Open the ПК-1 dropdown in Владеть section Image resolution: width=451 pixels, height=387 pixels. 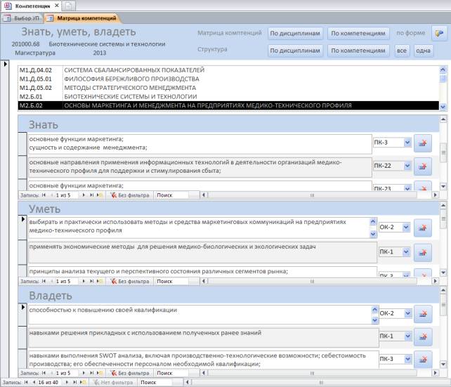tap(407, 336)
